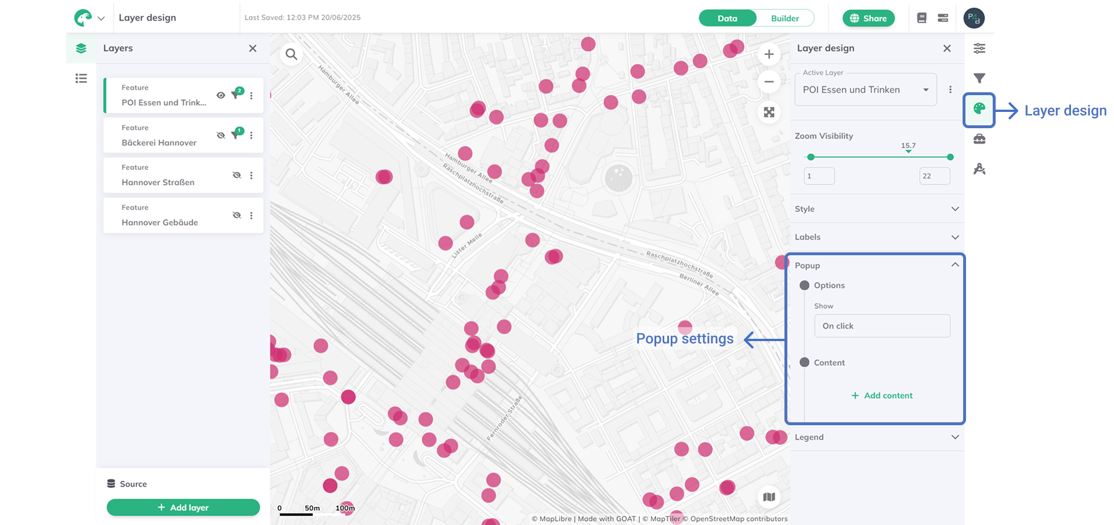Switch to the Builder tab
Image resolution: width=1114 pixels, height=525 pixels.
(784, 19)
